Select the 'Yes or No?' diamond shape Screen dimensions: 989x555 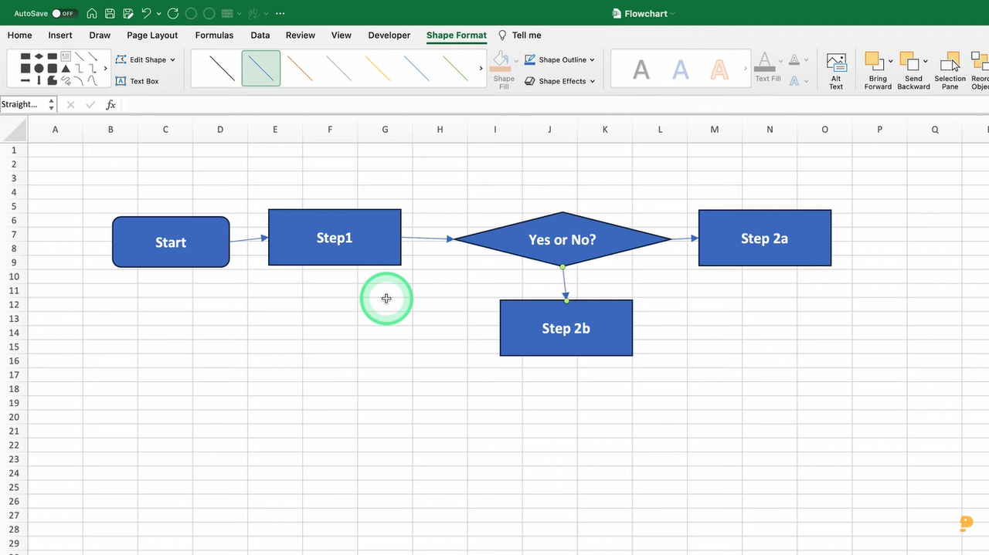coord(562,239)
